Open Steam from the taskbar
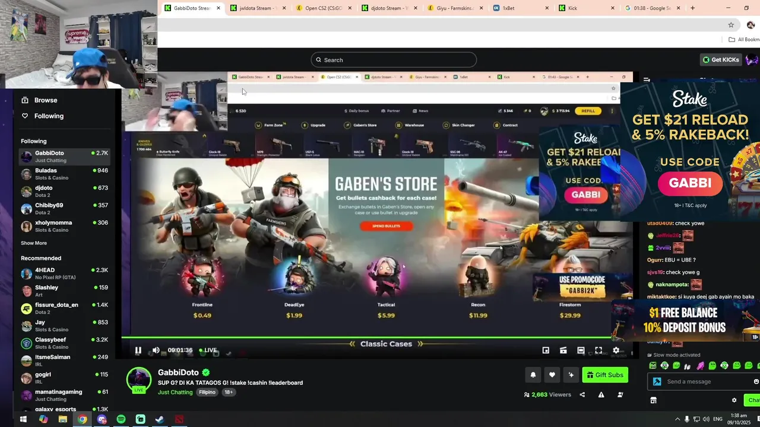The width and height of the screenshot is (760, 427). (160, 419)
